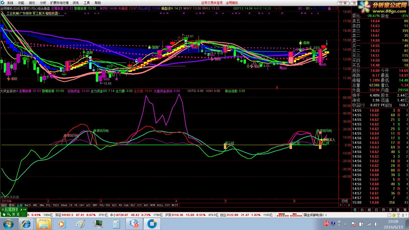Click the 看 label in chart header

click(330, 8)
